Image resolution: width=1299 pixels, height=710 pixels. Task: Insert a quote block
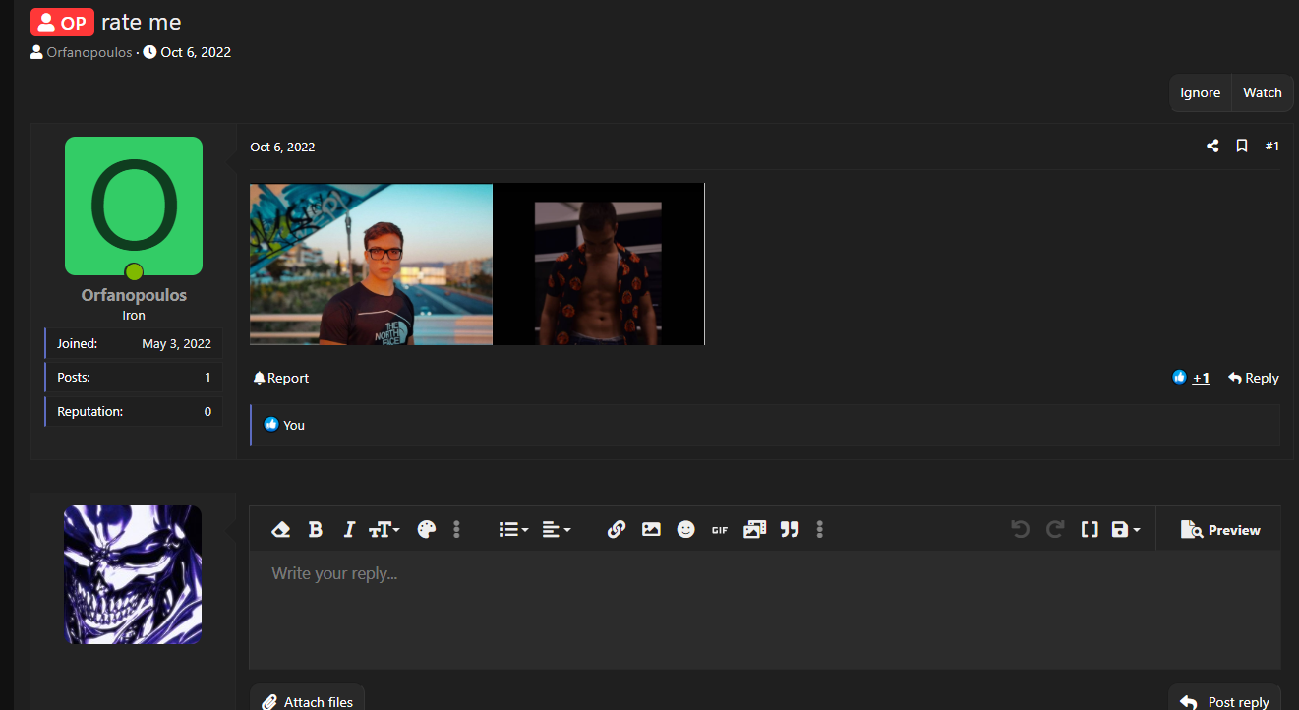point(789,530)
